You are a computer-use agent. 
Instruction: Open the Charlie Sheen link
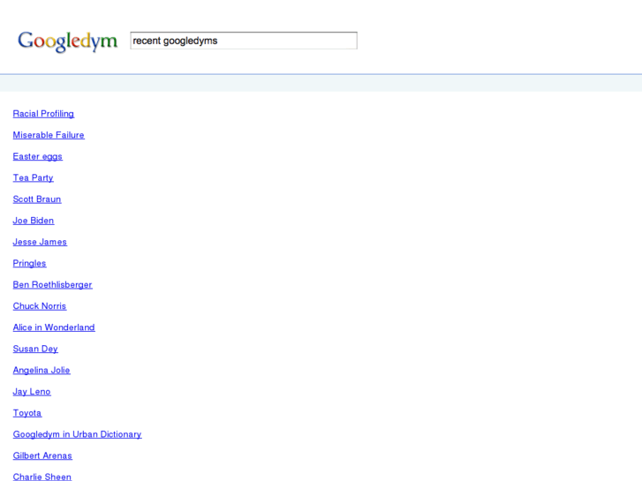tap(42, 477)
